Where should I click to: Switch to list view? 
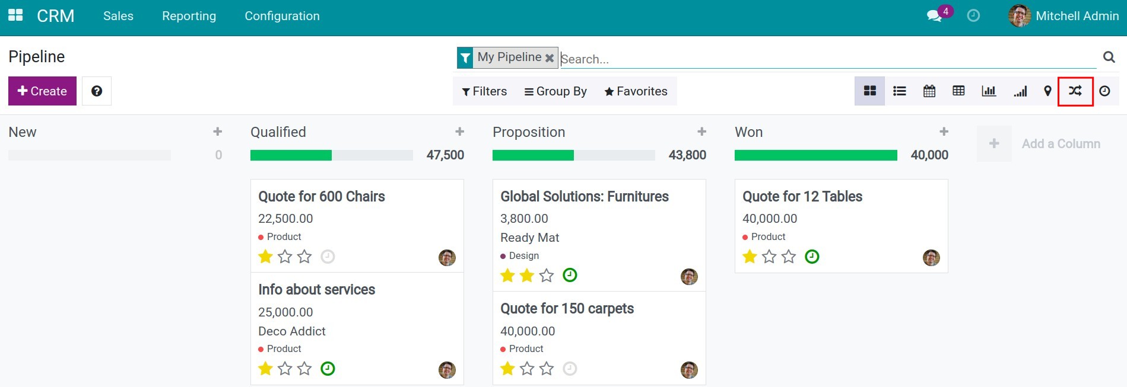point(899,91)
